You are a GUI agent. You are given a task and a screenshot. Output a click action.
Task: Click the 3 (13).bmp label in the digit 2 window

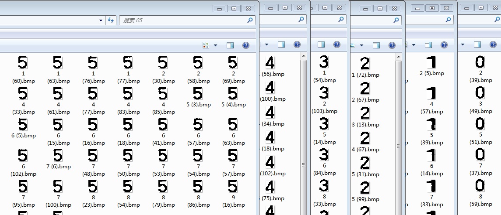coord(365,125)
